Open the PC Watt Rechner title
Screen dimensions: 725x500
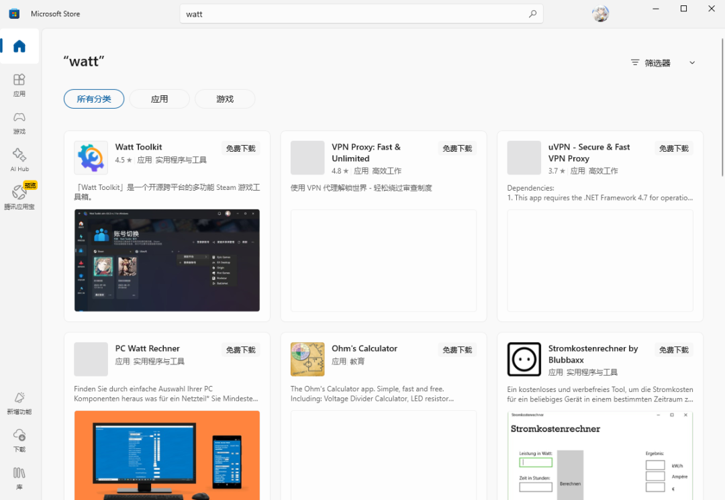(148, 348)
